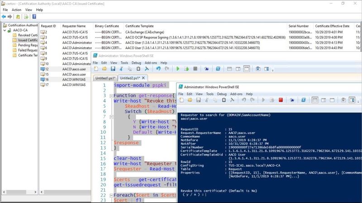
Task: Click right arrow of tree pane horizontal scrollbar
Action: coord(35,192)
